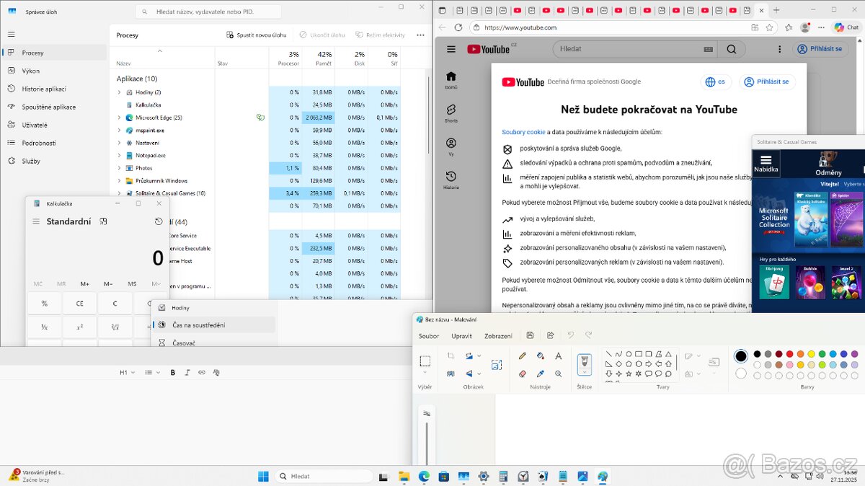Expand the Solitaire & Casual Games process
The image size is (865, 486).
120,193
